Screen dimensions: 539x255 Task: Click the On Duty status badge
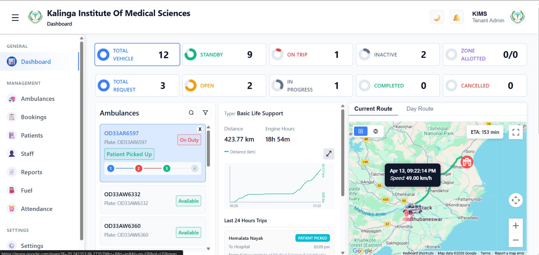click(x=189, y=140)
